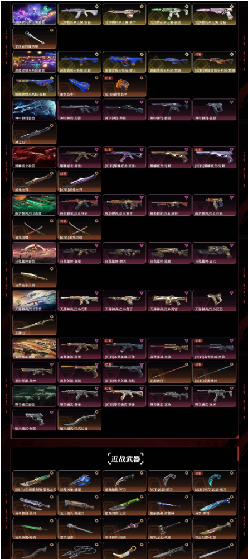The width and height of the screenshot is (248, 559).
Task: Select the sledgehammer 战锤 melee skin
Action: point(169,529)
